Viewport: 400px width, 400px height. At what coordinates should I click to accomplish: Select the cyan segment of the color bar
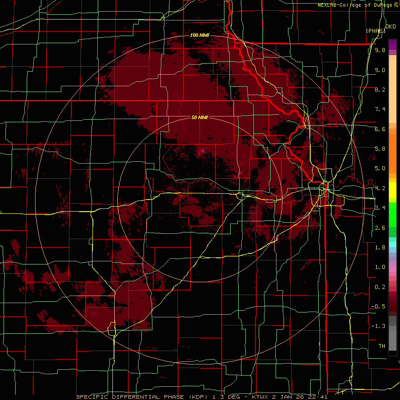[392, 244]
